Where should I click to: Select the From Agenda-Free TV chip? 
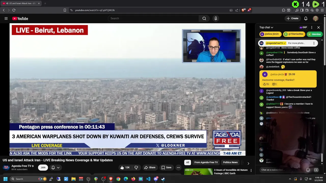point(206,162)
